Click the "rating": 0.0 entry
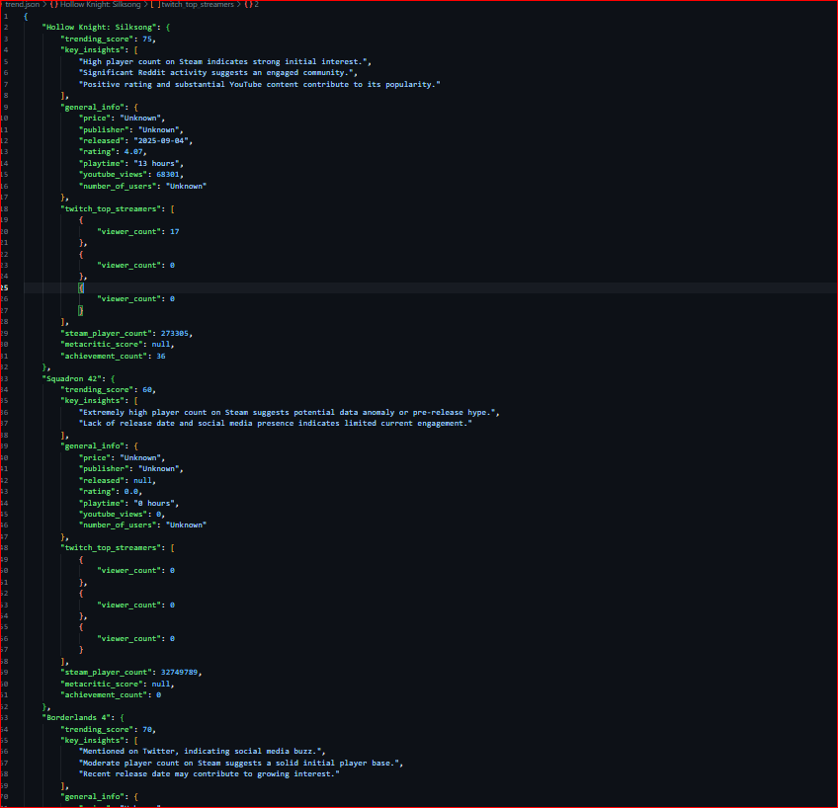The height and width of the screenshot is (808, 838). coord(111,491)
